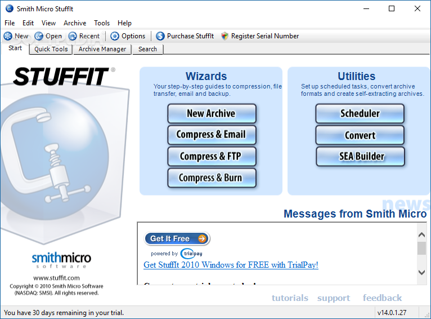
Task: Open the Scheduler utility
Action: click(360, 113)
